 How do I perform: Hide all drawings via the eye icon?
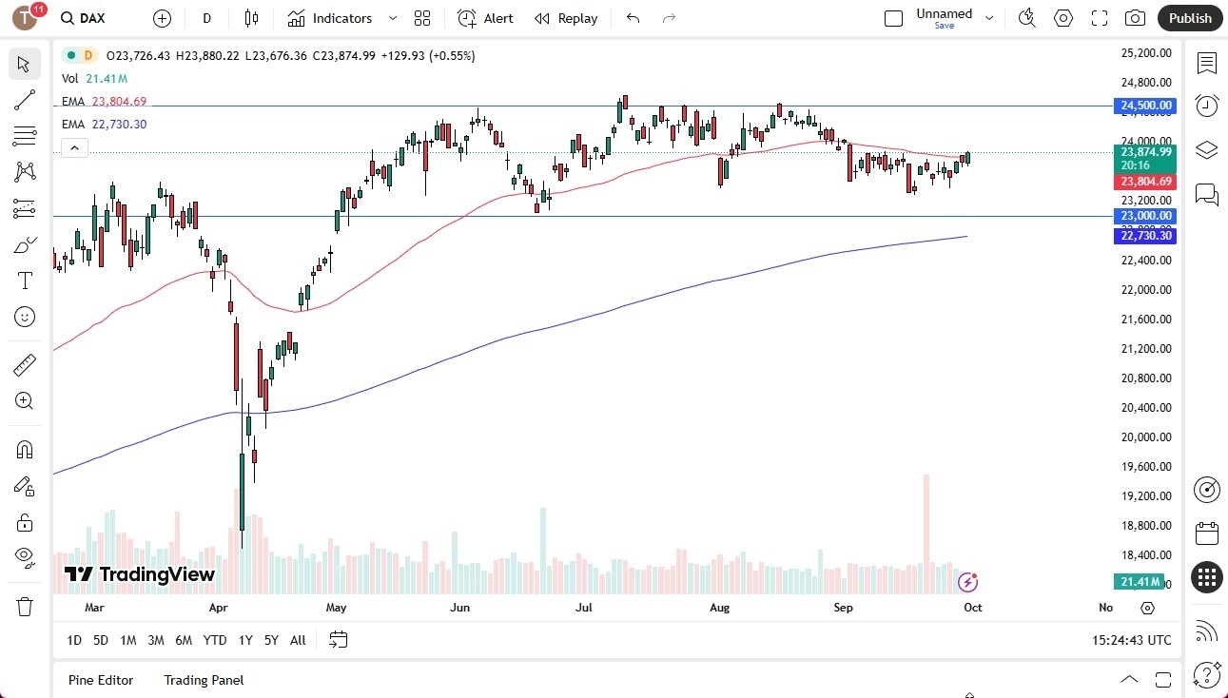[x=24, y=556]
